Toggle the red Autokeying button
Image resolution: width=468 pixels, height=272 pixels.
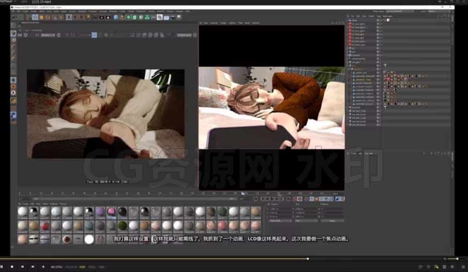click(x=299, y=199)
